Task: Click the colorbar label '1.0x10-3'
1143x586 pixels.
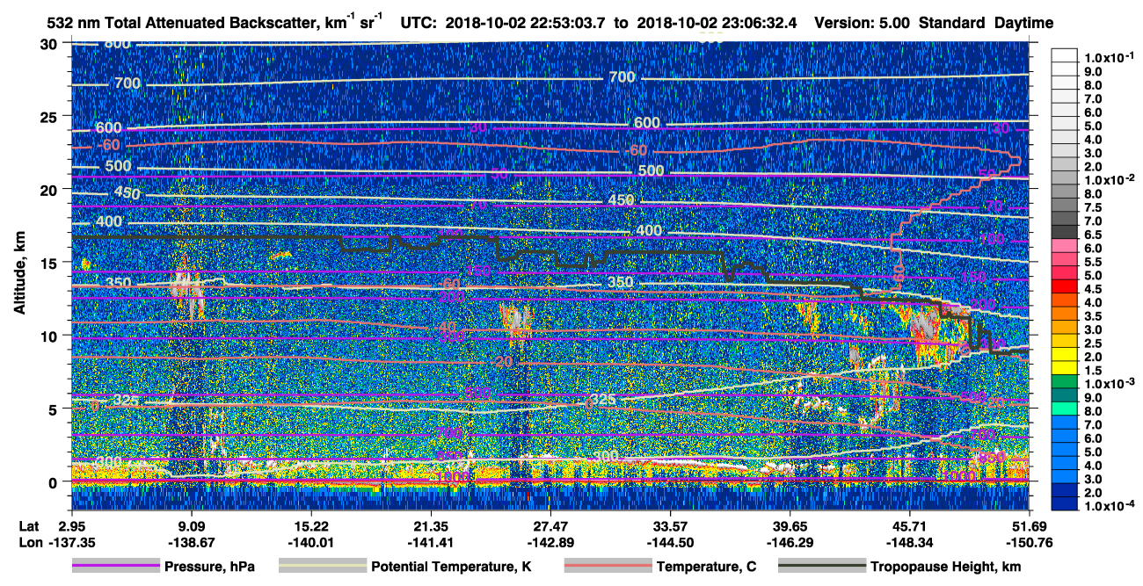Action: [1111, 384]
